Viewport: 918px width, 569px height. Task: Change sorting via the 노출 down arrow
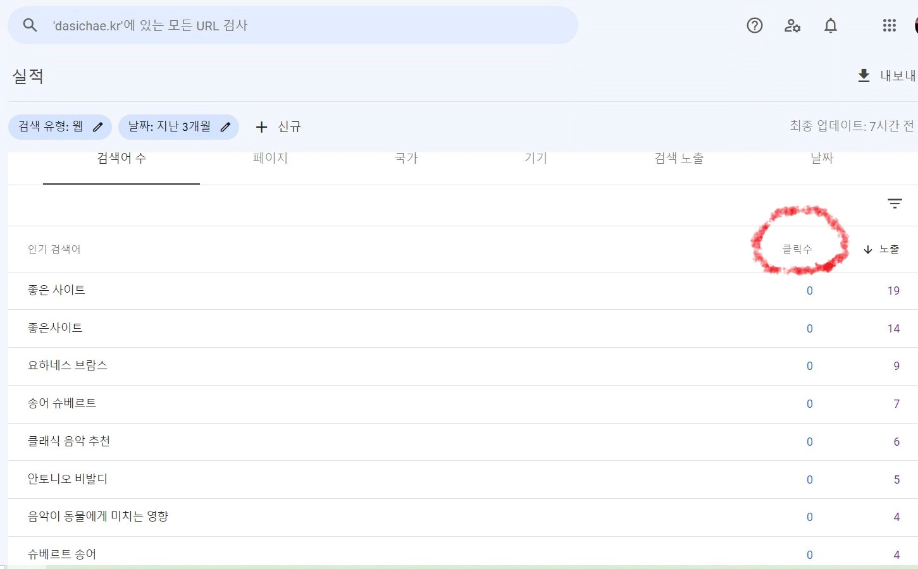tap(867, 249)
